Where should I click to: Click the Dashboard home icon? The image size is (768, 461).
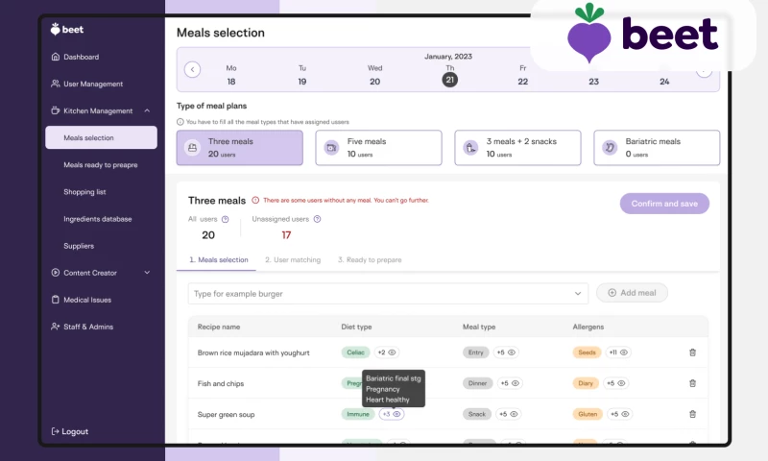[x=56, y=57]
